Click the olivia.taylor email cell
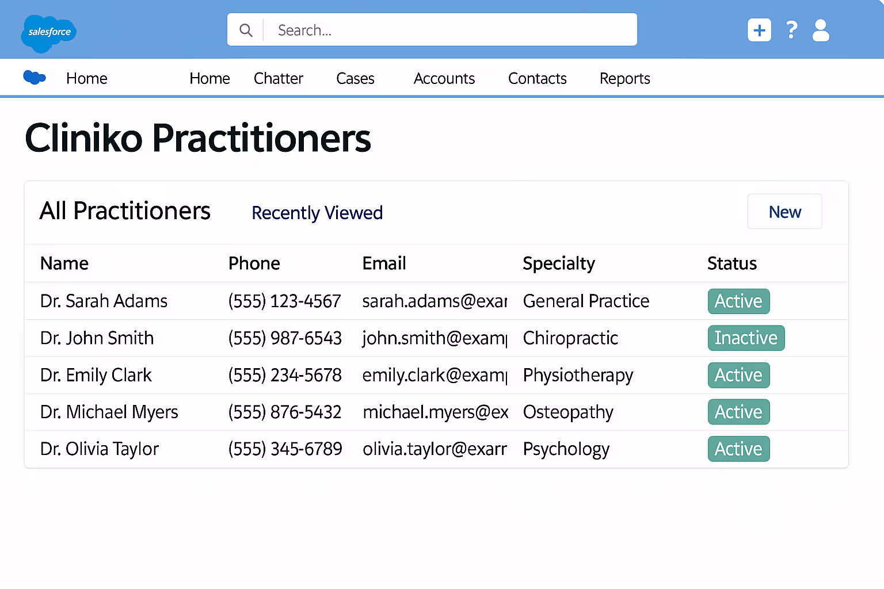884x589 pixels. click(435, 449)
